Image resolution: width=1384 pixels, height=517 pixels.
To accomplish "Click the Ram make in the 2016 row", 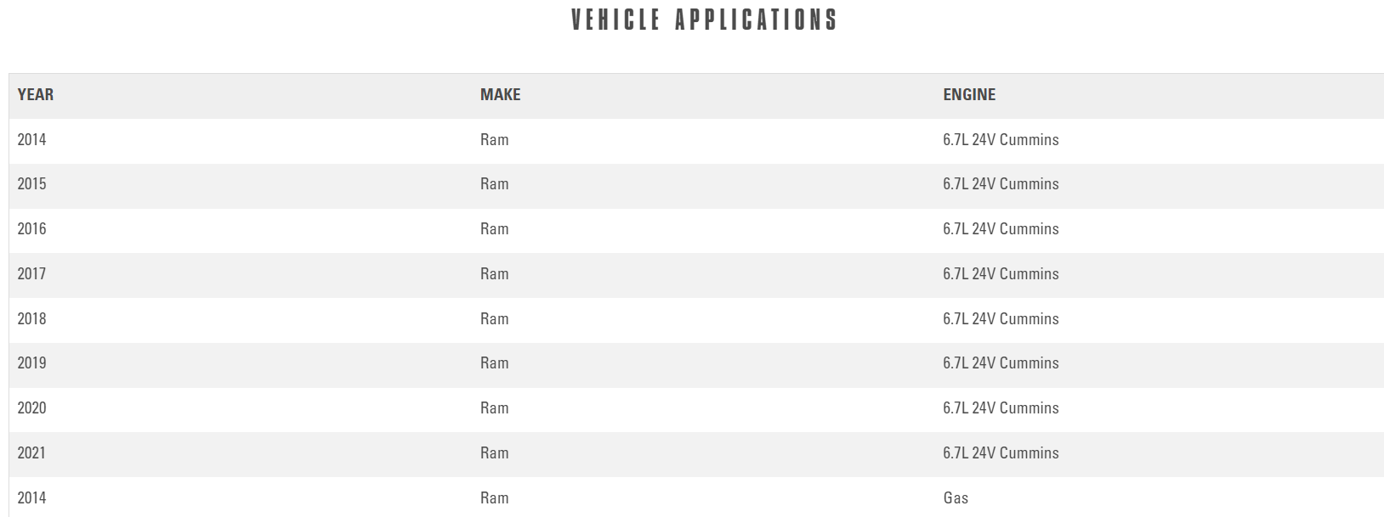I will [495, 229].
